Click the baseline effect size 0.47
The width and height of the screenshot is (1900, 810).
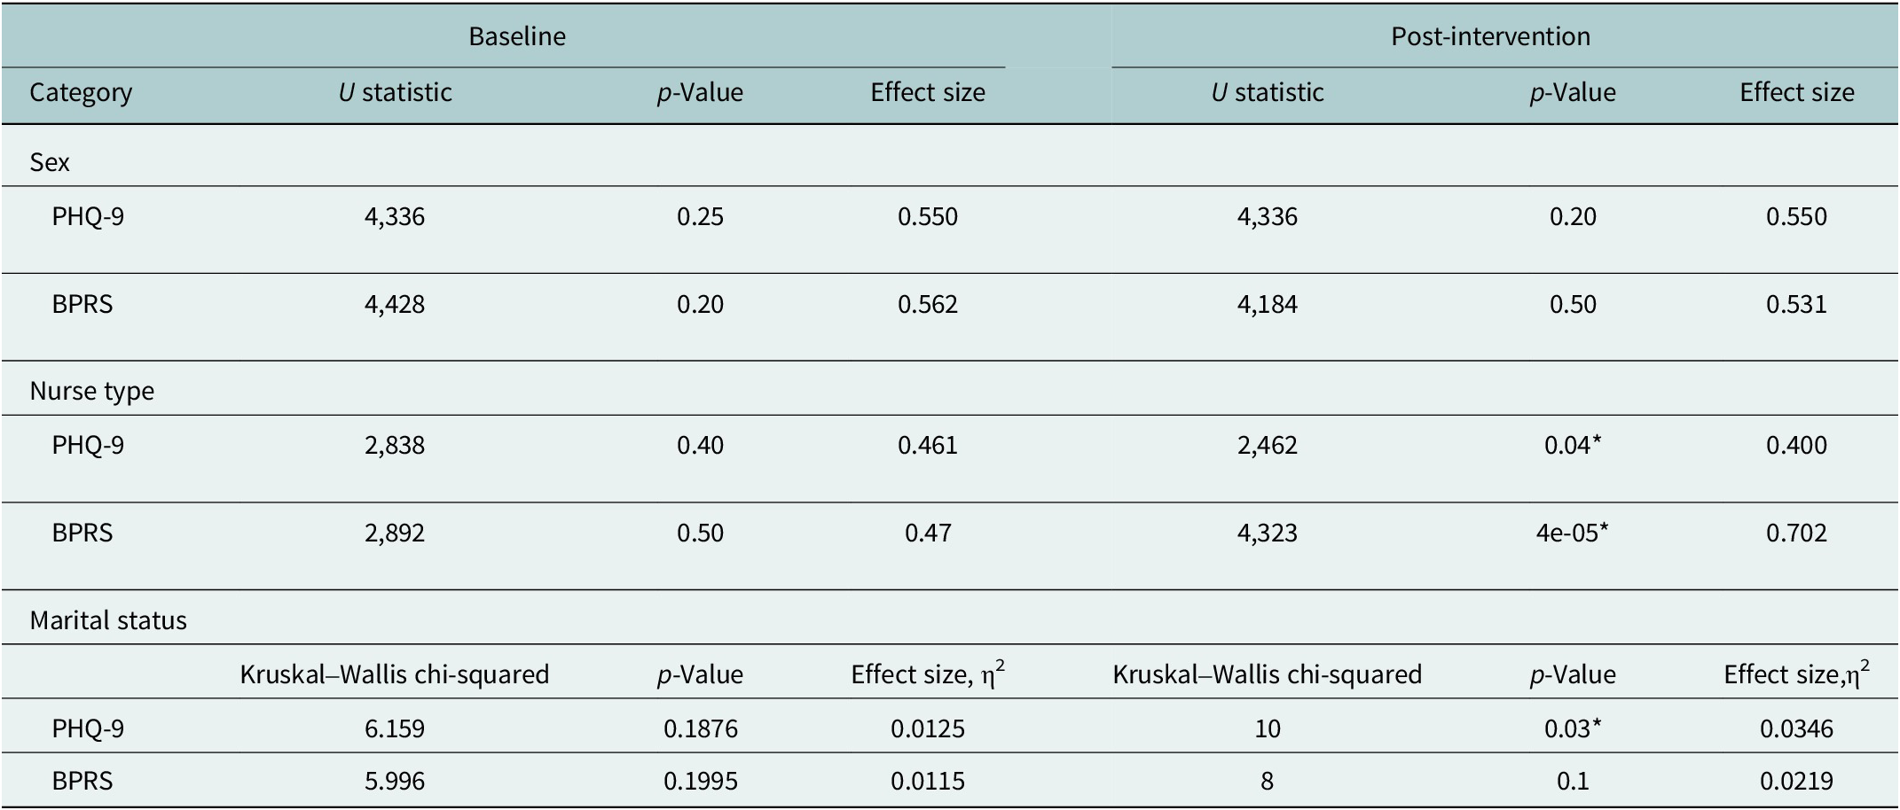pyautogui.click(x=928, y=533)
